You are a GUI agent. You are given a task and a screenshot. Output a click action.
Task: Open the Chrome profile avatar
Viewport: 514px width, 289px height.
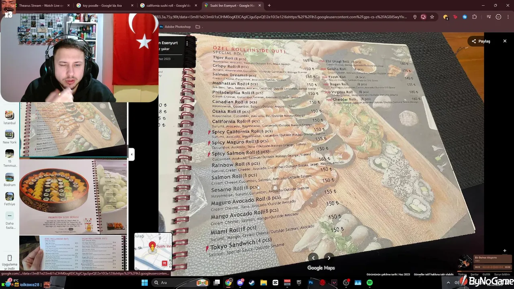[x=498, y=17]
